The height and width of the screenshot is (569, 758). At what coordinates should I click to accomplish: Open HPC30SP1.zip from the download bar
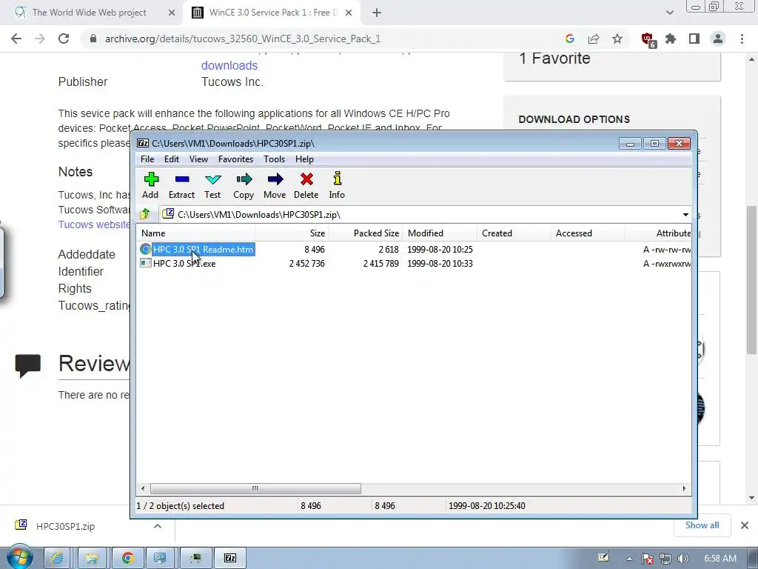[x=65, y=526]
